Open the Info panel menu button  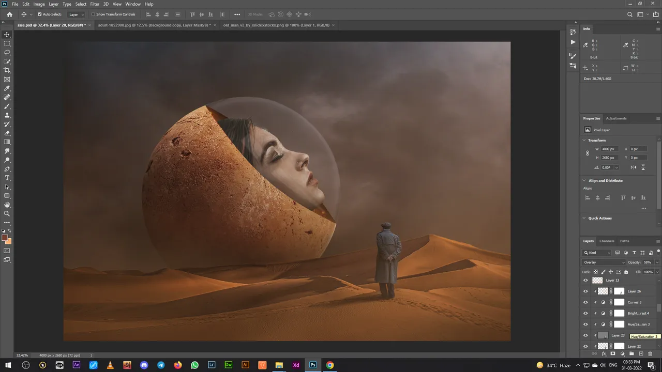point(658,29)
